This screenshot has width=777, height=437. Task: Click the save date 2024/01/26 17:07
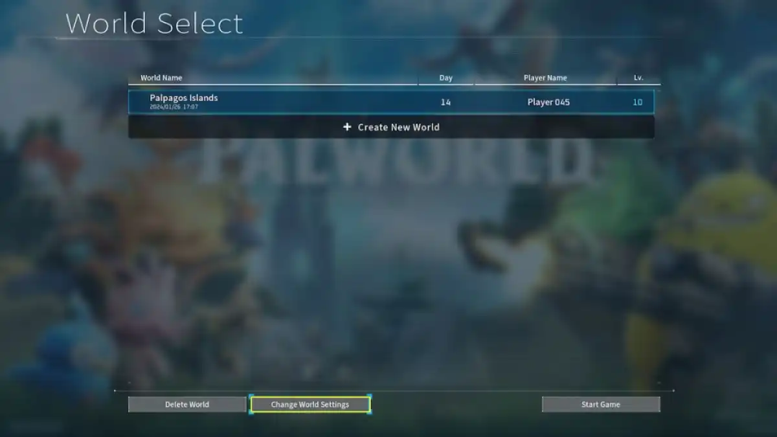174,107
